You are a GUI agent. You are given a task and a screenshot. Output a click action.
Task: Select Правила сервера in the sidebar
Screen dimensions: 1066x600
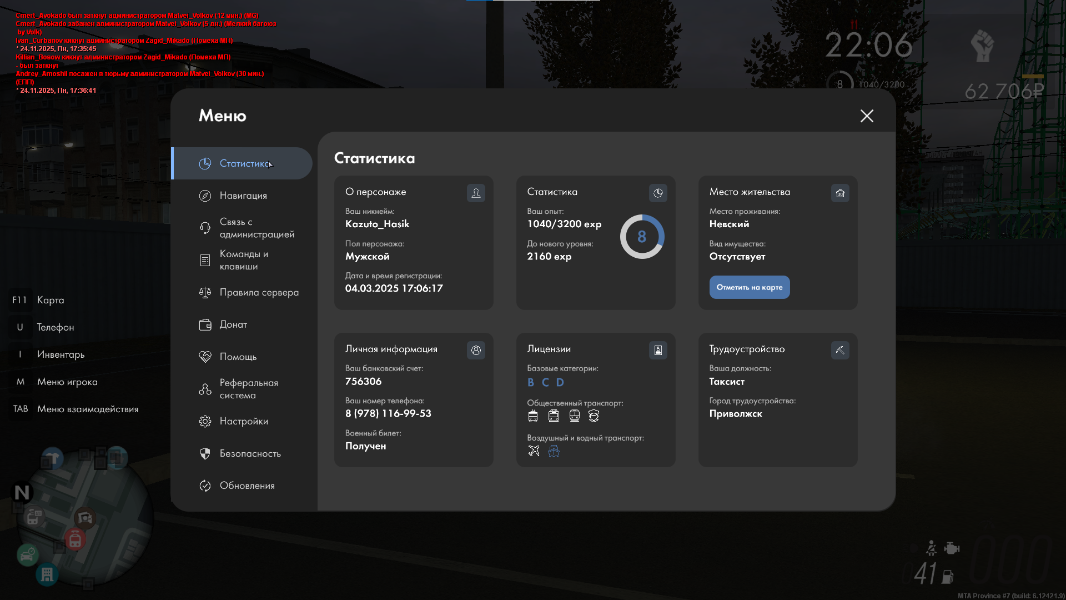(259, 292)
